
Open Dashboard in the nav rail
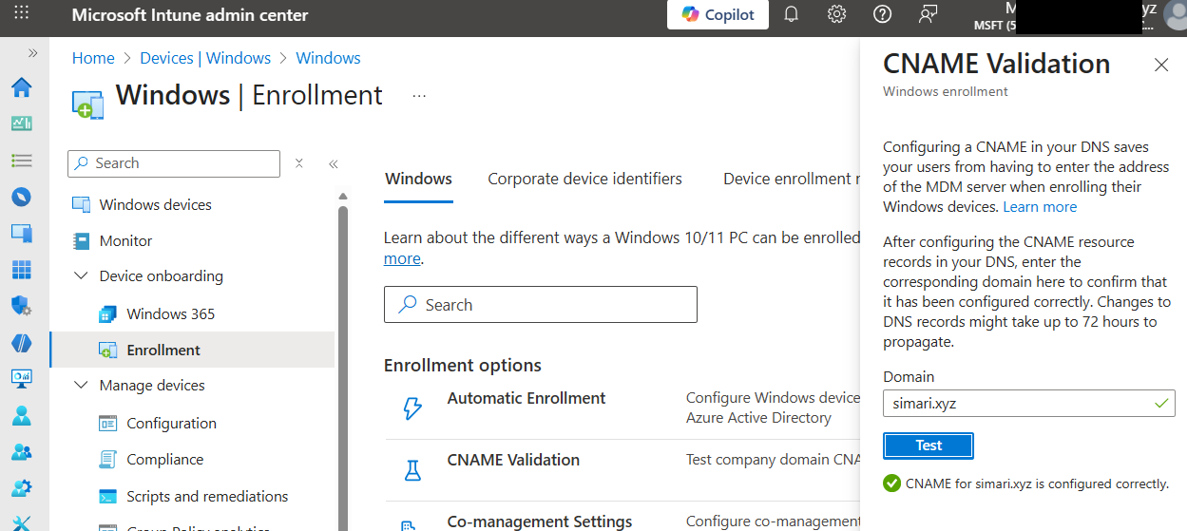tap(21, 123)
